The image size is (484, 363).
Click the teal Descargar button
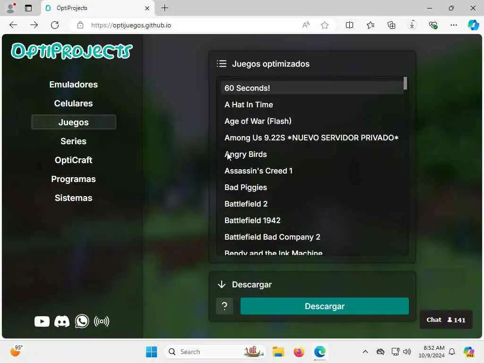324,306
